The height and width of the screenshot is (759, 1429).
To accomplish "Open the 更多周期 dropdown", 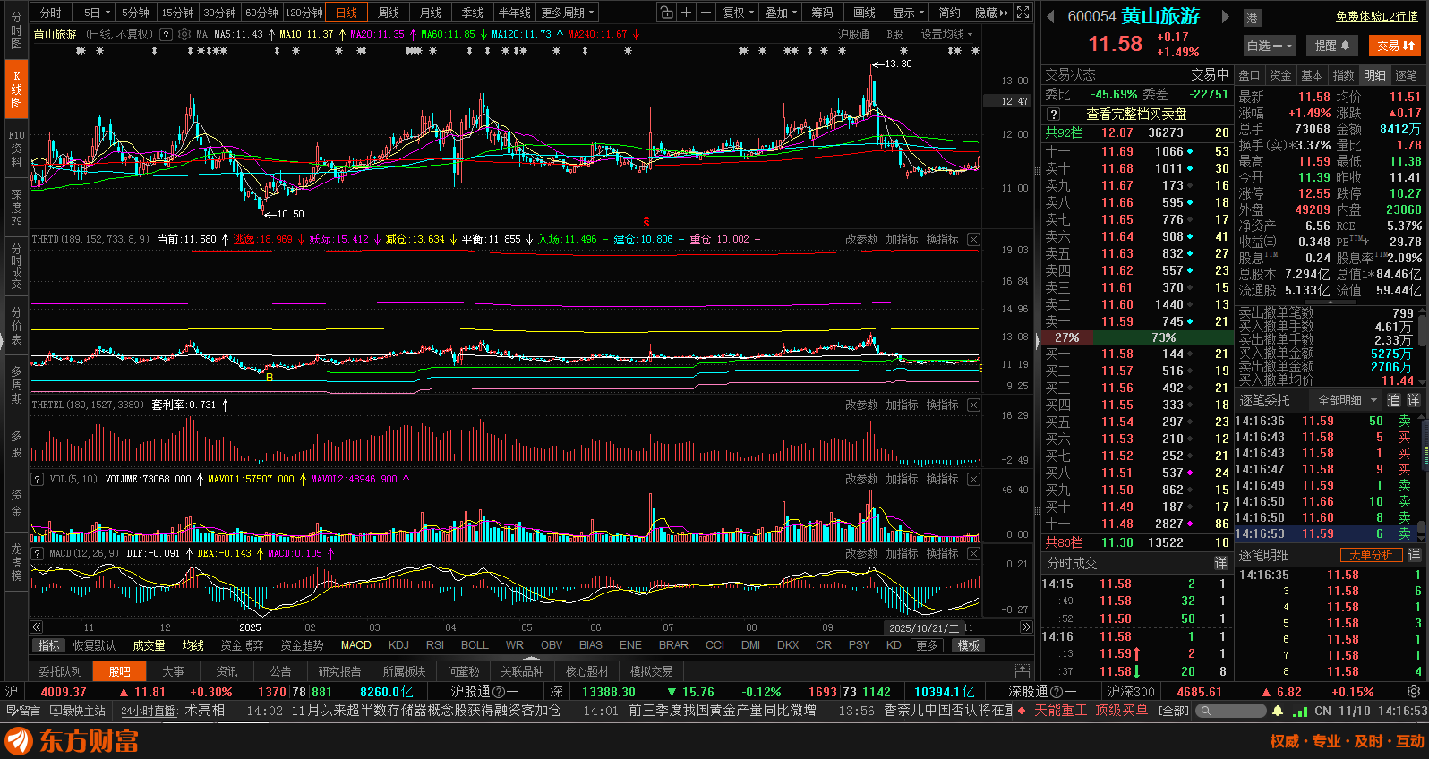I will (568, 13).
